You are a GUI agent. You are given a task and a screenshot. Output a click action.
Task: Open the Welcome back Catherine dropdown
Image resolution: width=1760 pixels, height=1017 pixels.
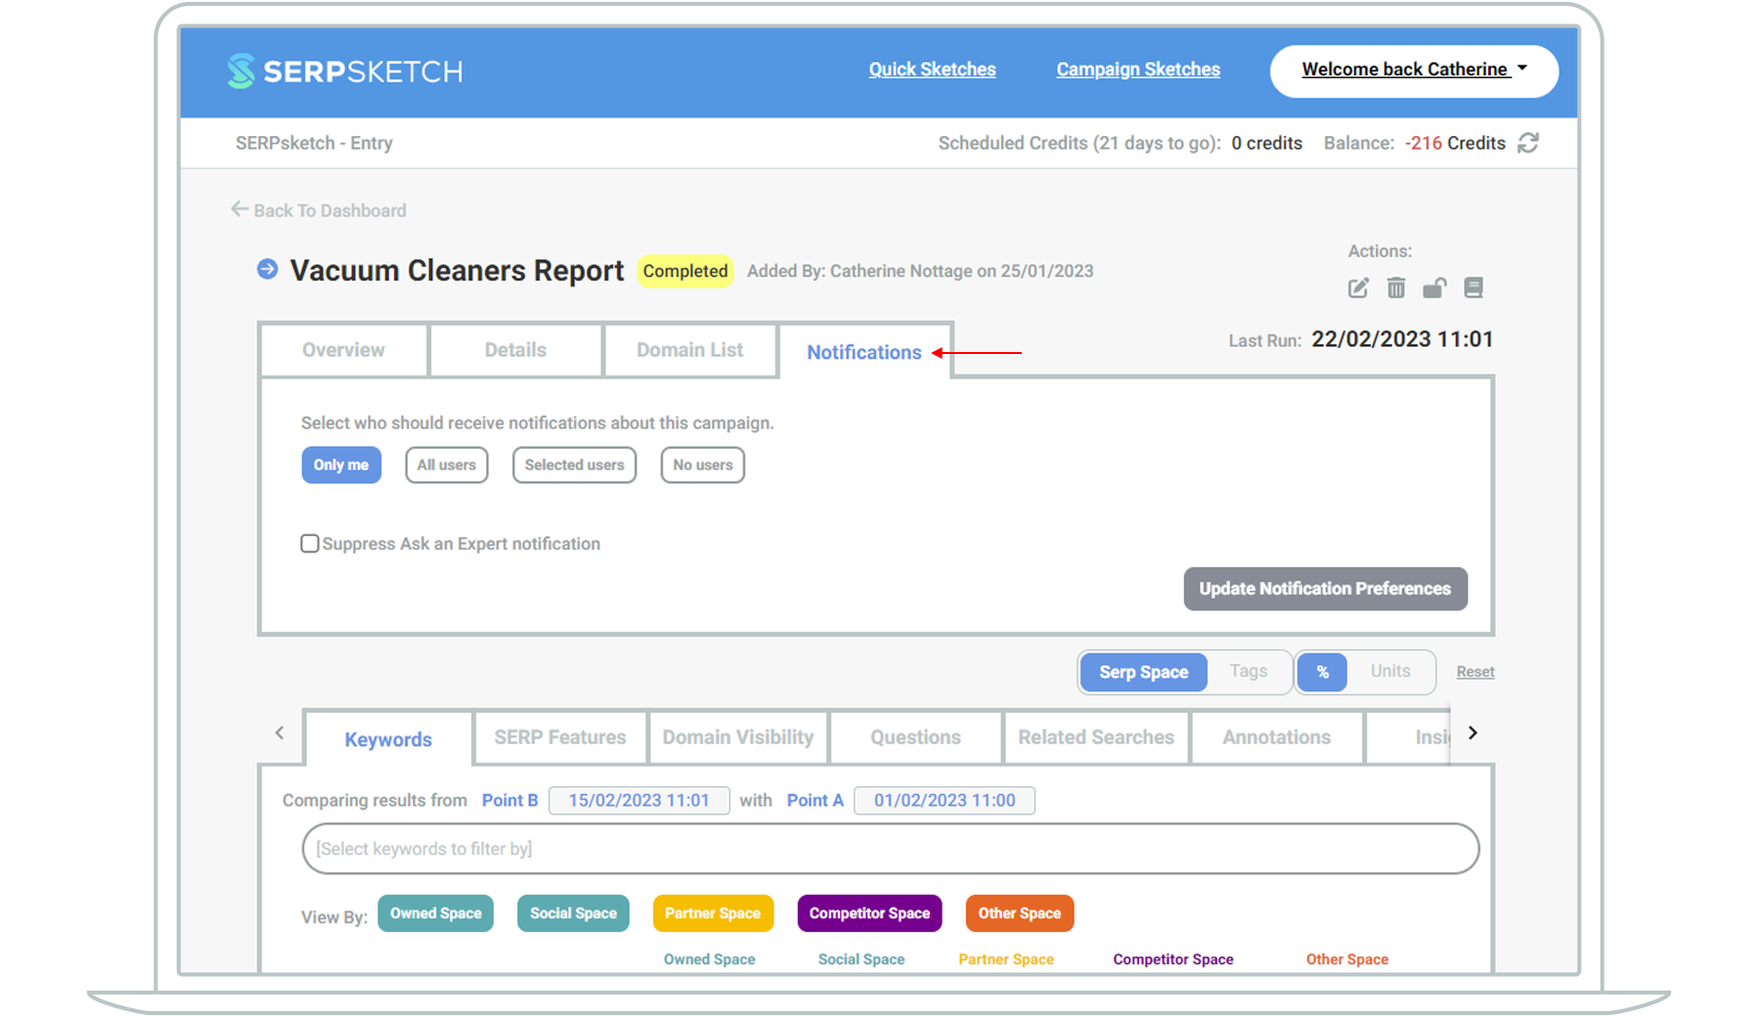click(x=1413, y=70)
